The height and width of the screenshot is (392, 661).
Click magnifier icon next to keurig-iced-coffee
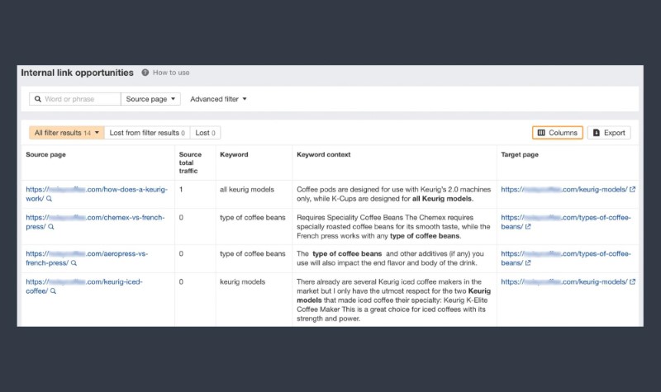(x=53, y=291)
